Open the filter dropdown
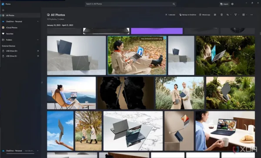 pos(237,15)
